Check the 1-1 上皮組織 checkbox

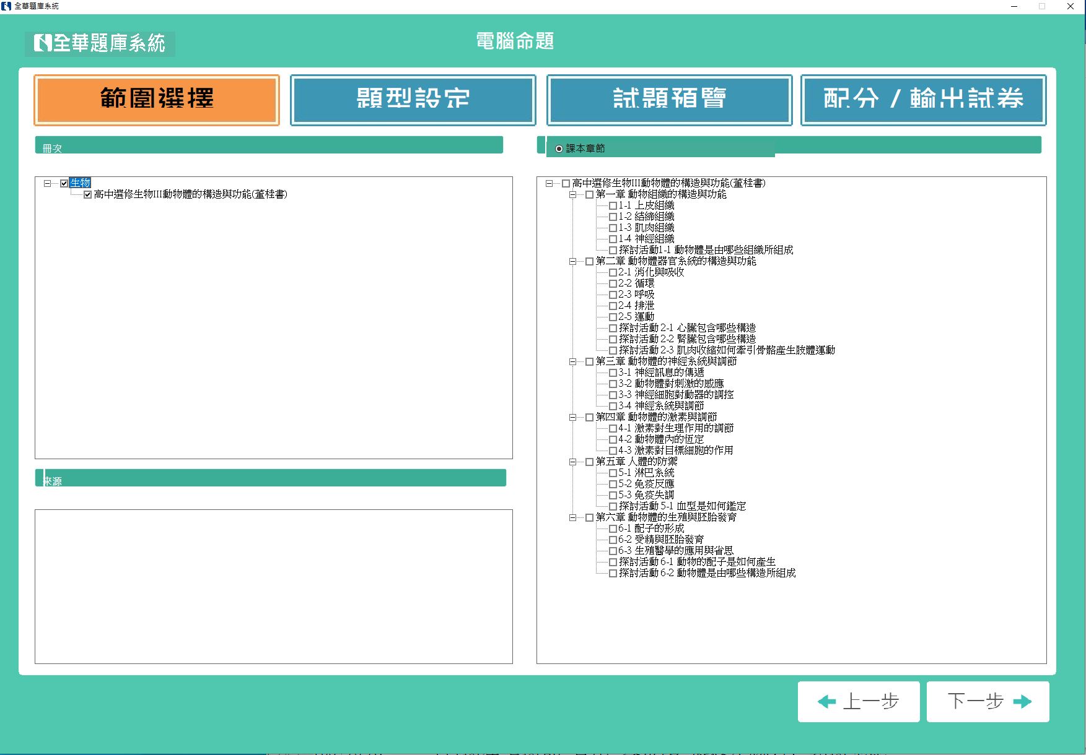tap(613, 205)
